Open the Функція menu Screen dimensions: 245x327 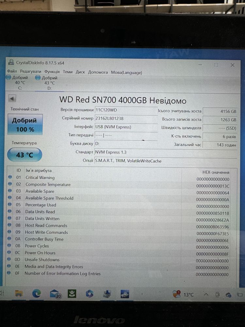[52, 72]
